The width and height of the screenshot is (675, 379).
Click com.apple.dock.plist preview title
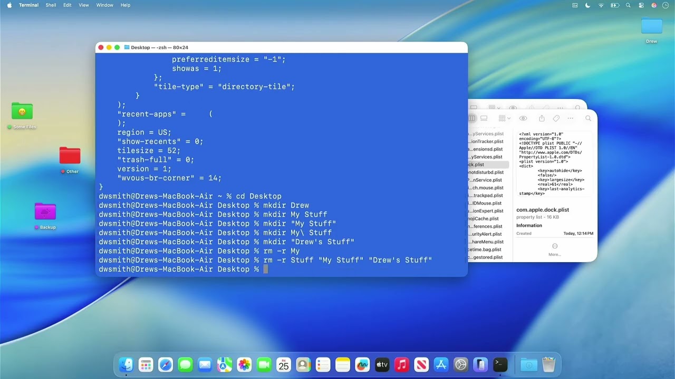tap(543, 210)
